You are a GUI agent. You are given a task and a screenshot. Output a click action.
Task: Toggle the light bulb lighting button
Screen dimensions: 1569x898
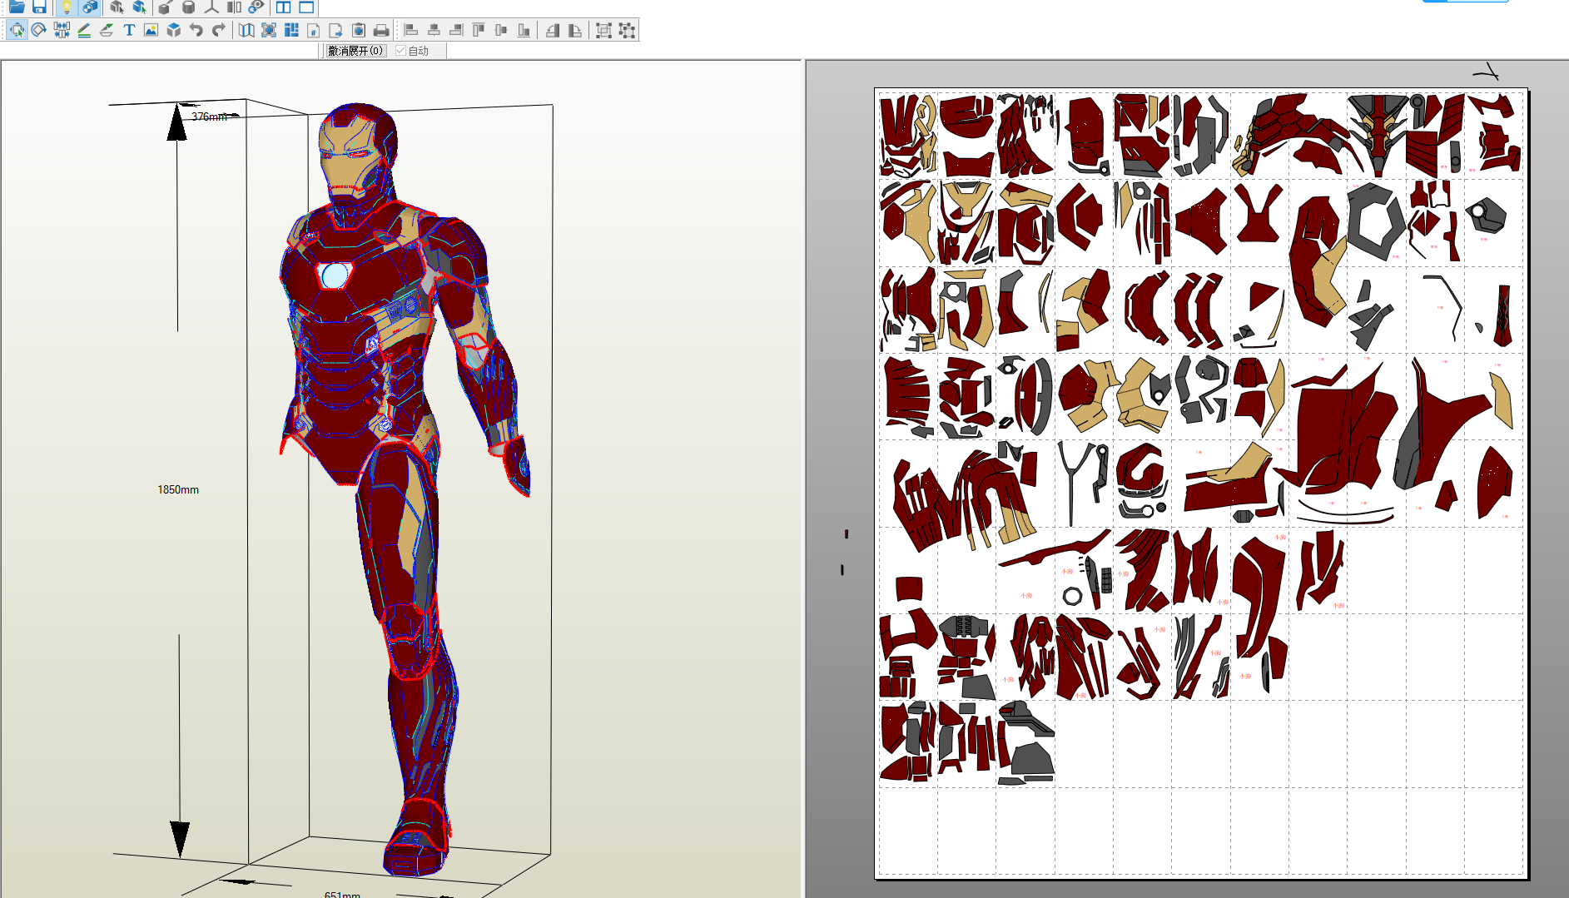tap(67, 7)
